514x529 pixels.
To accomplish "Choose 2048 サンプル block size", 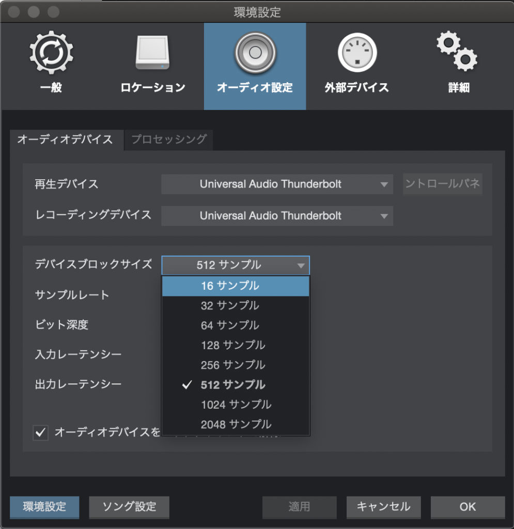I will (236, 425).
